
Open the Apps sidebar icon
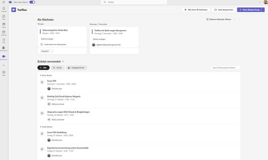(4, 73)
